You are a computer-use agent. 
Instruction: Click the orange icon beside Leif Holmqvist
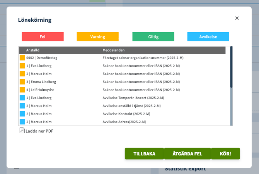(x=22, y=90)
